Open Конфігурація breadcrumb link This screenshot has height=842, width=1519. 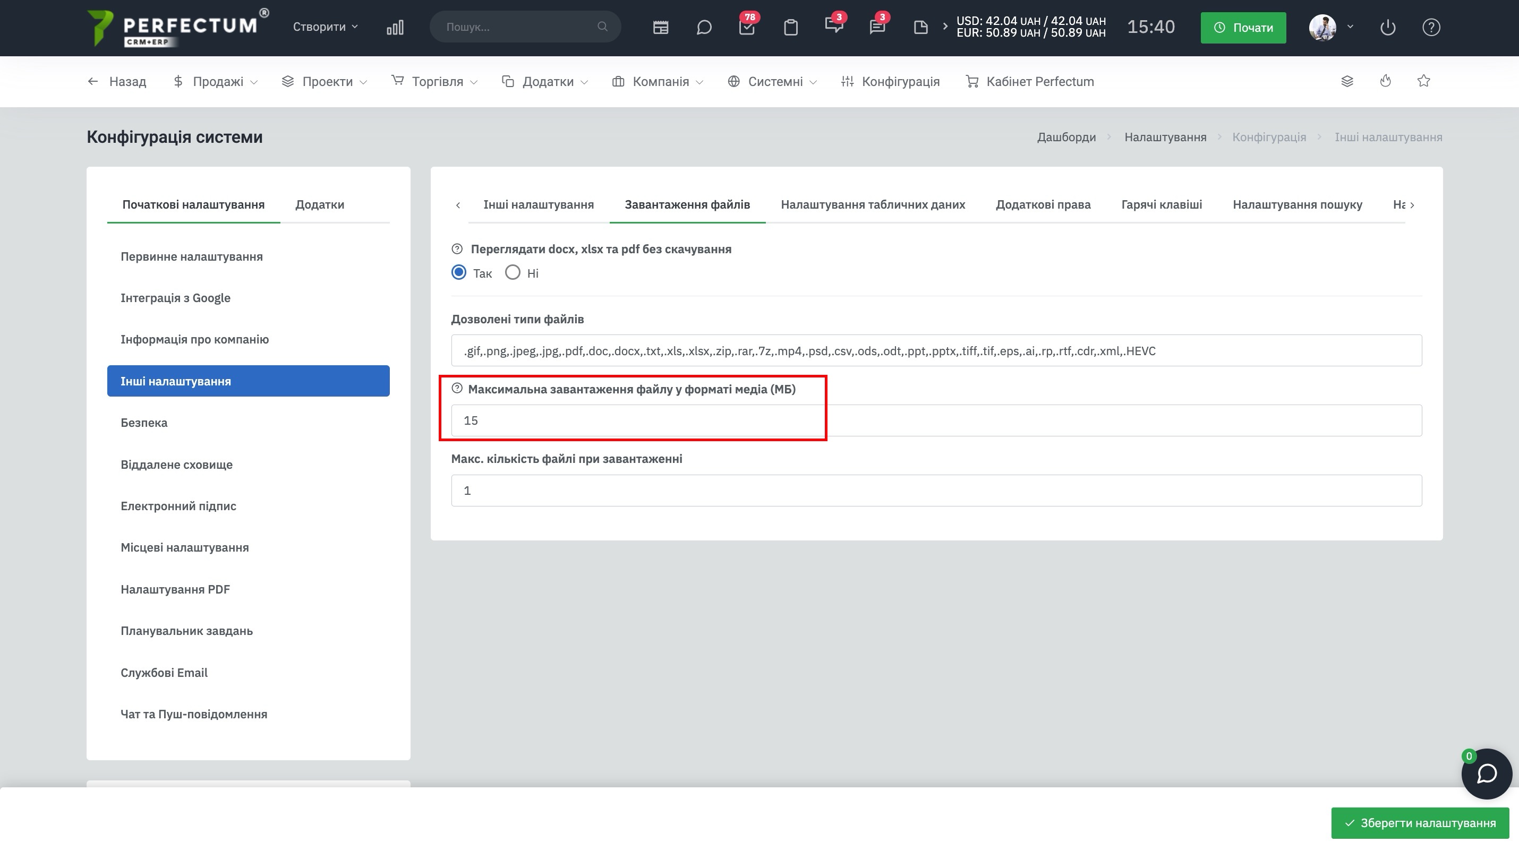tap(1269, 136)
